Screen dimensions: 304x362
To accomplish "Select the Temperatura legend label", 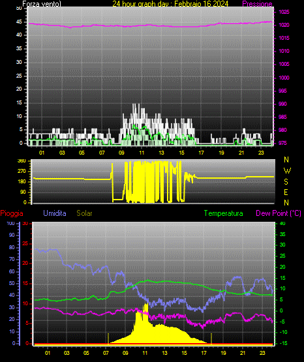I will click(x=223, y=213).
